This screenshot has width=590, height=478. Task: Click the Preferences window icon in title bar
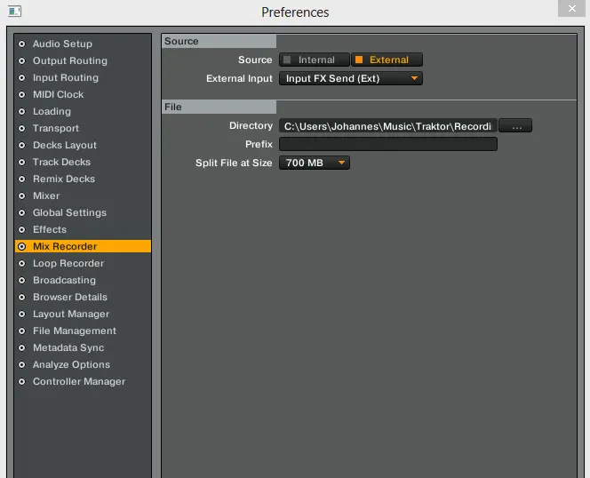click(12, 12)
